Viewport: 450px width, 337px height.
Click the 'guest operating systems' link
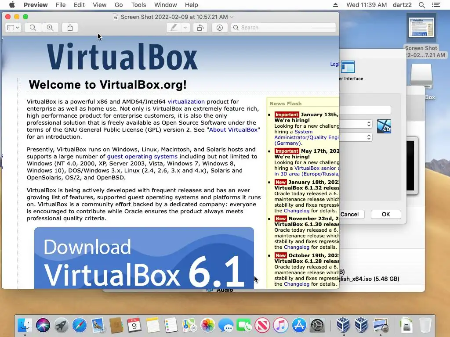(142, 157)
